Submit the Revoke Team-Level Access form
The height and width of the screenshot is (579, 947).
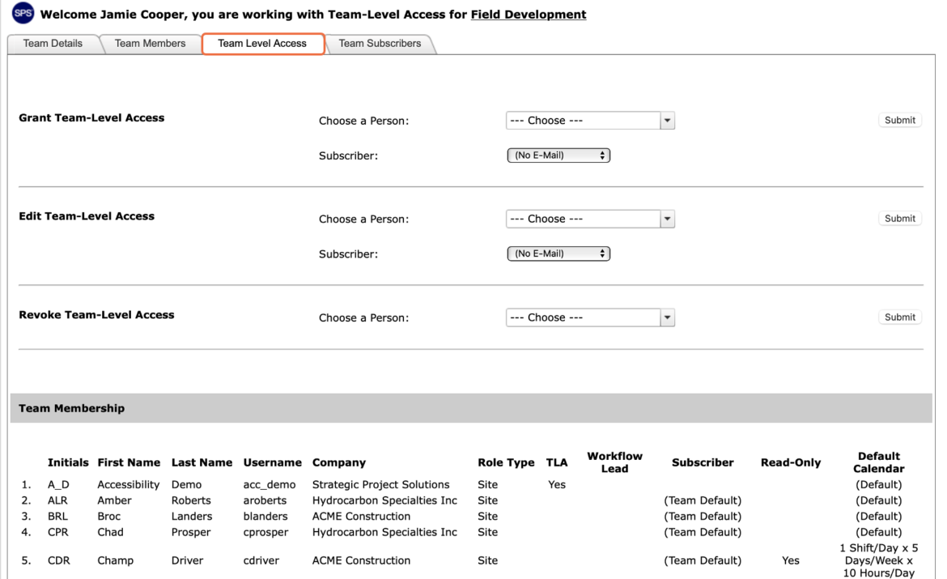(900, 317)
